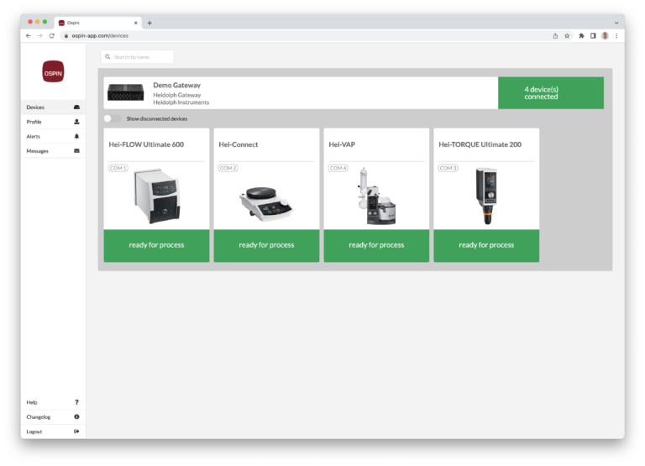645x466 pixels.
Task: Go back with browser back arrow
Action: [x=29, y=36]
